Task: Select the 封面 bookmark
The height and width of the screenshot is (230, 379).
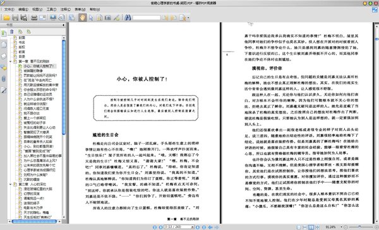Action: point(21,38)
